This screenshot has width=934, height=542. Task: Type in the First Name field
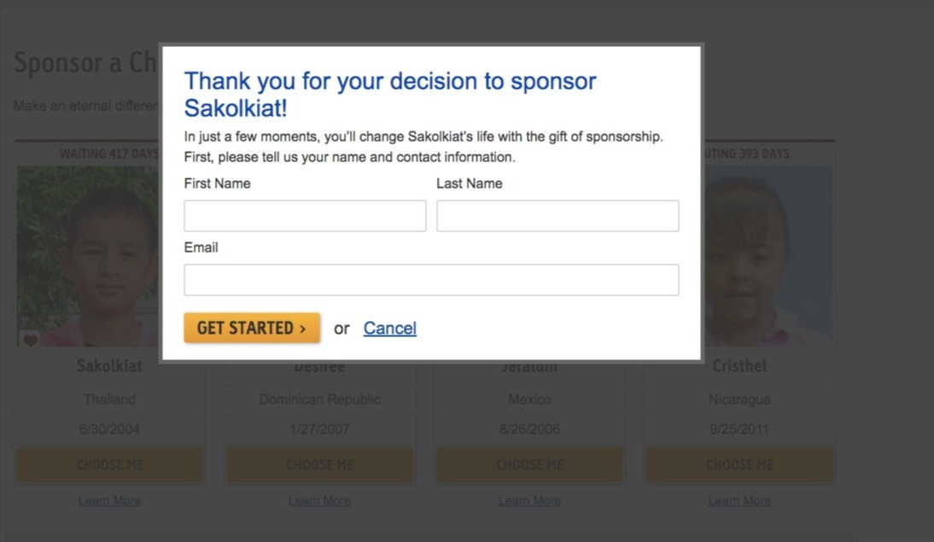[x=305, y=216]
